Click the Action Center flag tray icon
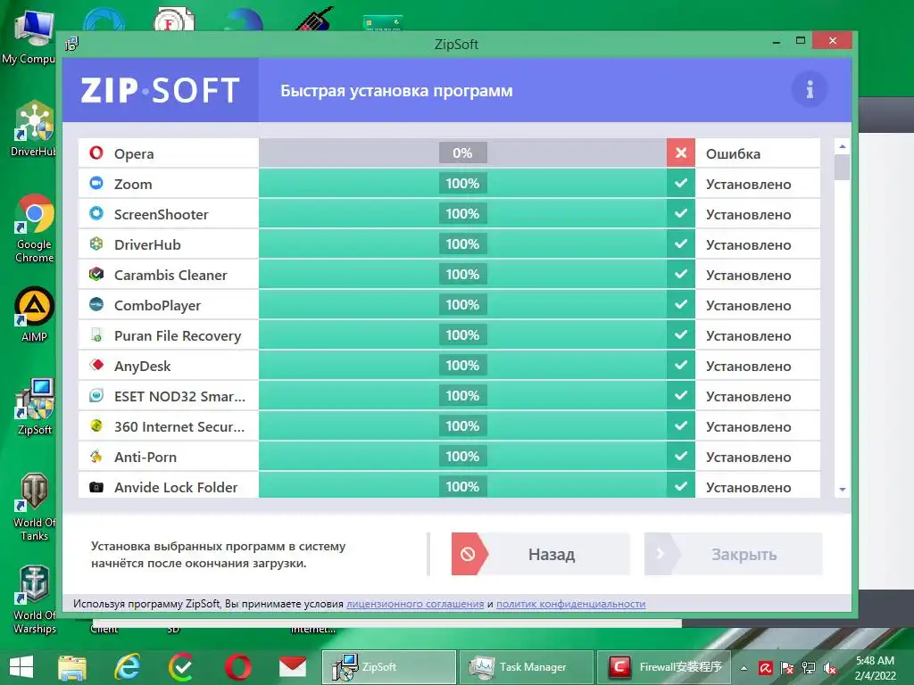 point(787,668)
